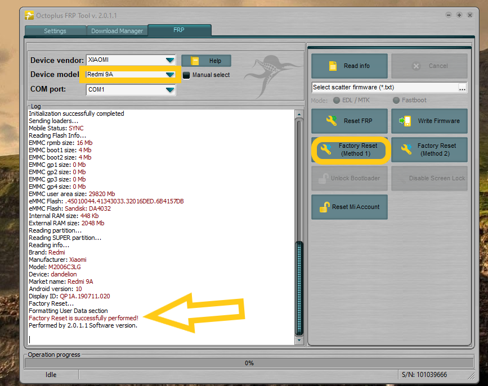The width and height of the screenshot is (488, 386).
Task: Click the Factory Reset (Method 2) button
Action: click(x=429, y=149)
